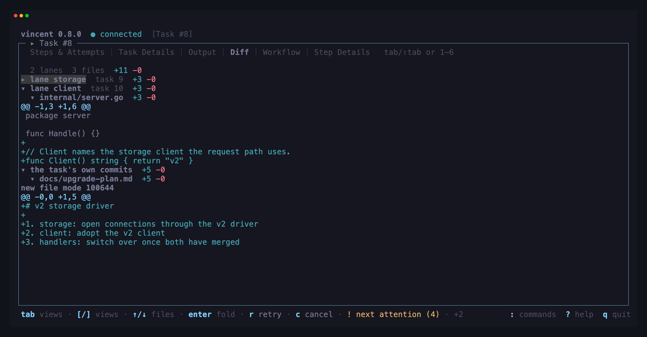Click the Task #8 panel title arrow

pos(32,43)
